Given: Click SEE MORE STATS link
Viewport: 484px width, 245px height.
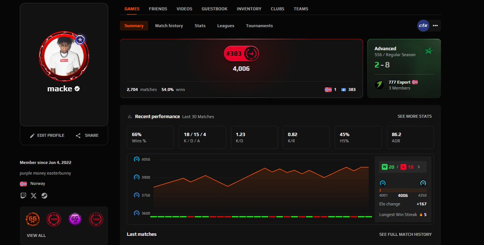Looking at the screenshot, I should tap(415, 116).
